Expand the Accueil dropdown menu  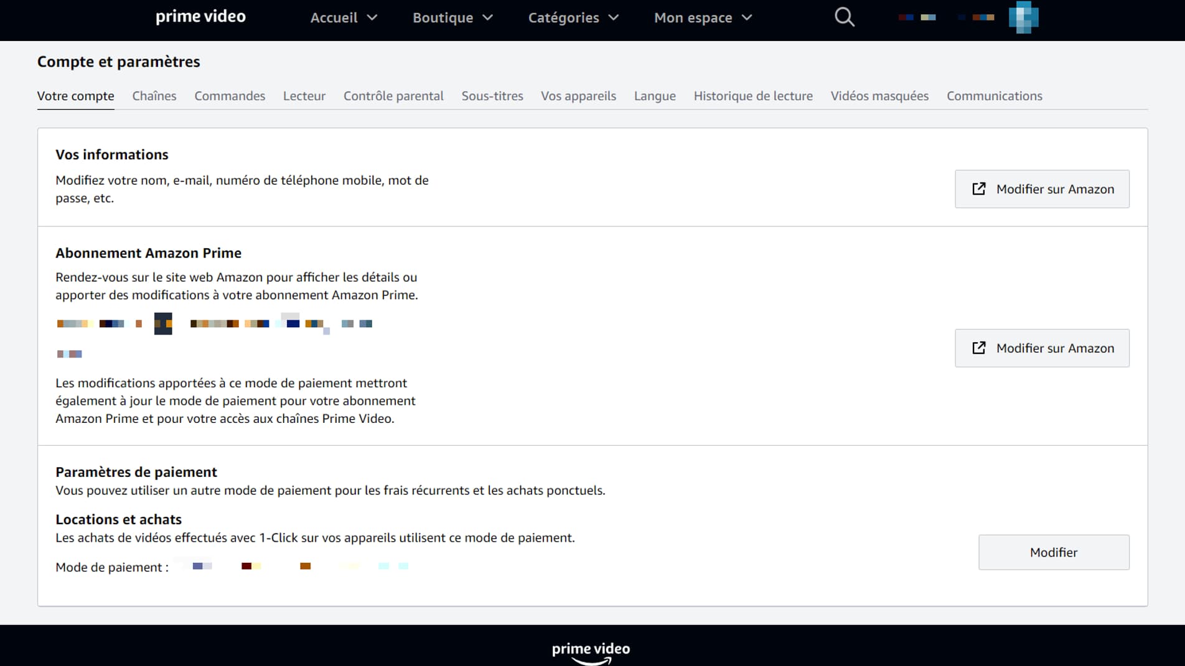point(344,17)
